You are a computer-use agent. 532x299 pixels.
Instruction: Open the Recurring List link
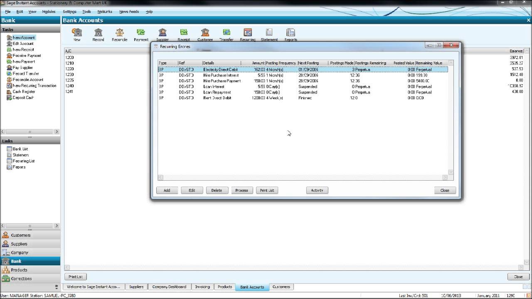[23, 161]
